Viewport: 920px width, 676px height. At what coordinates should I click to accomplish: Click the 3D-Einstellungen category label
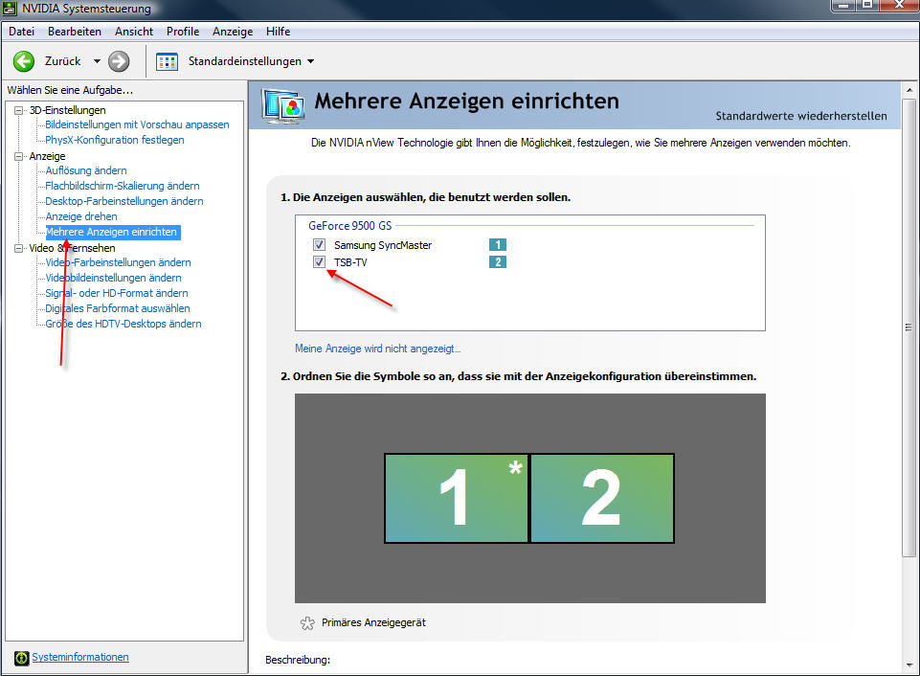point(67,110)
